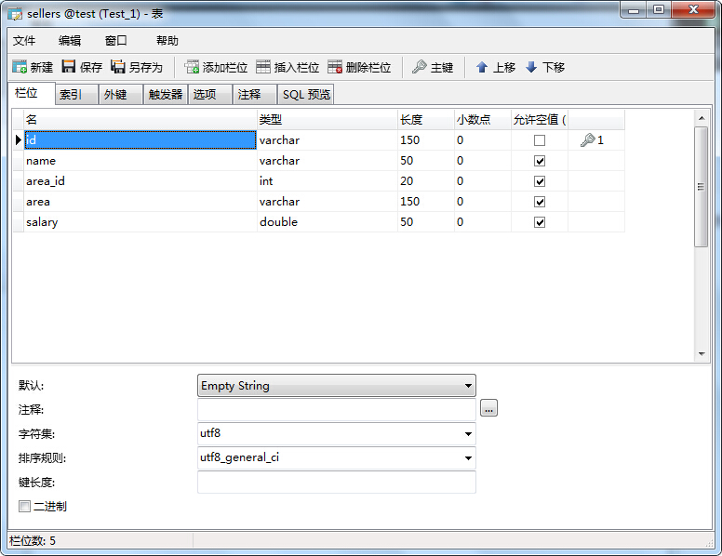The width and height of the screenshot is (722, 556).
Task: Select the id field name cell
Action: click(x=140, y=139)
